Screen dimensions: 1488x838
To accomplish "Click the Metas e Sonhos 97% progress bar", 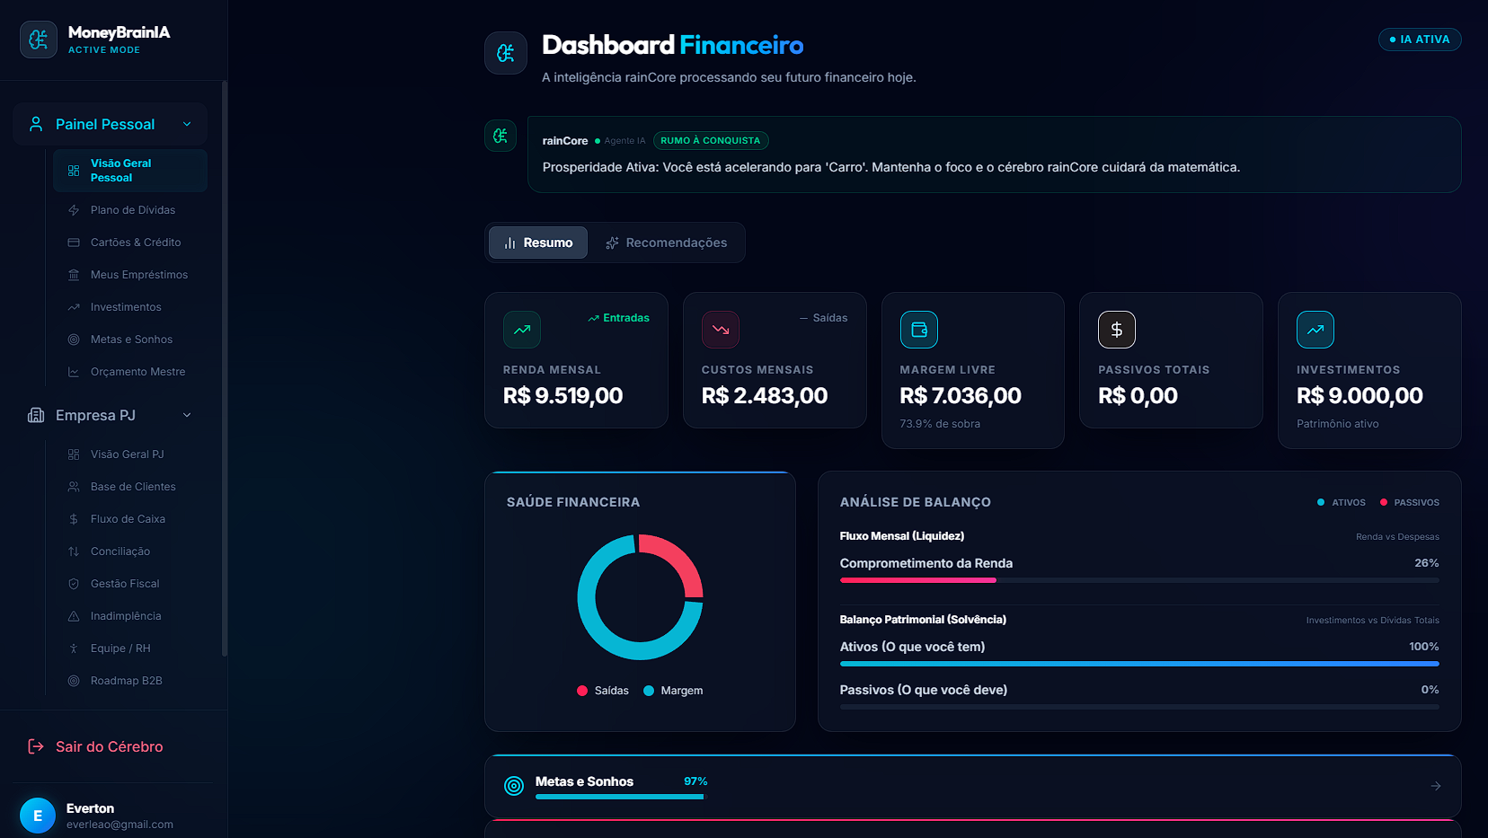I will (619, 797).
